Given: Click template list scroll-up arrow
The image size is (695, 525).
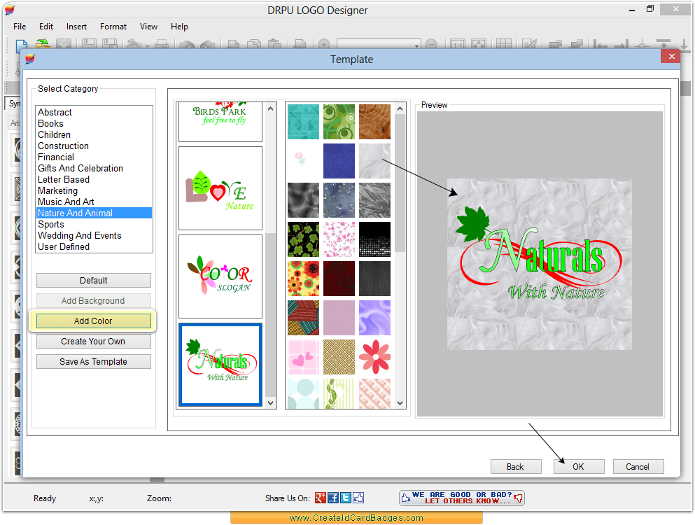Looking at the screenshot, I should pyautogui.click(x=270, y=108).
